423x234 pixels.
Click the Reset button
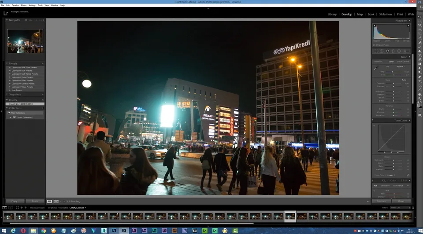tap(401, 201)
